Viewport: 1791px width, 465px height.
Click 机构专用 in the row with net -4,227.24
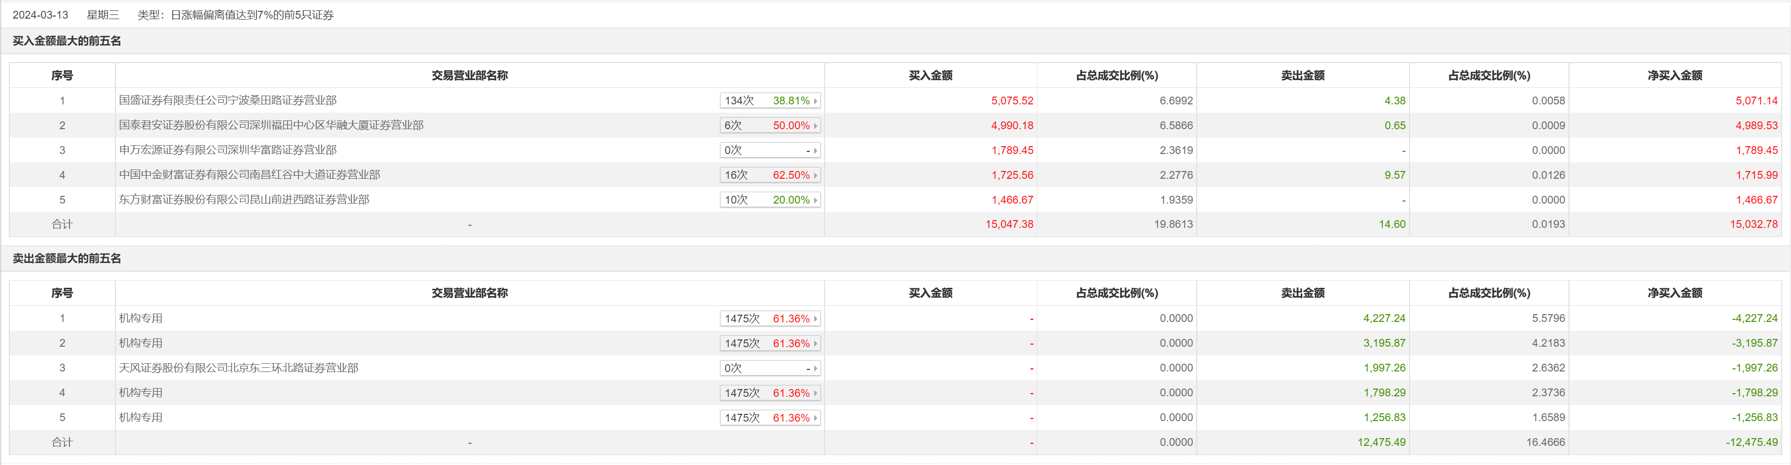pyautogui.click(x=140, y=319)
